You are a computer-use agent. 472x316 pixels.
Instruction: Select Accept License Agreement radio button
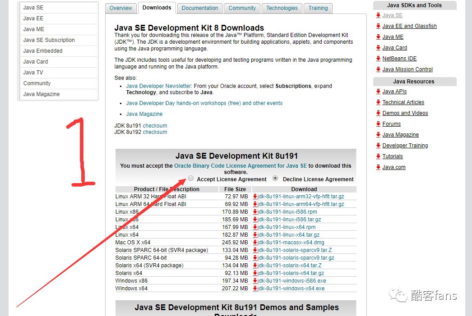(191, 179)
